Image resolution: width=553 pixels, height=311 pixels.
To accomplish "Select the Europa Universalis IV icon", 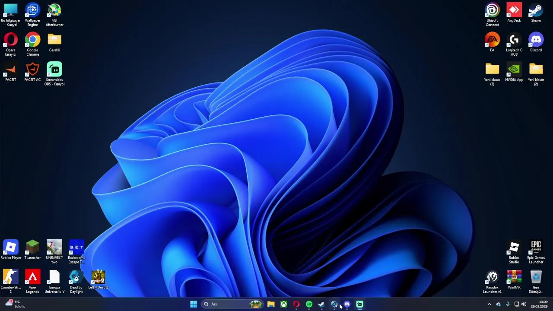I will tap(54, 282).
